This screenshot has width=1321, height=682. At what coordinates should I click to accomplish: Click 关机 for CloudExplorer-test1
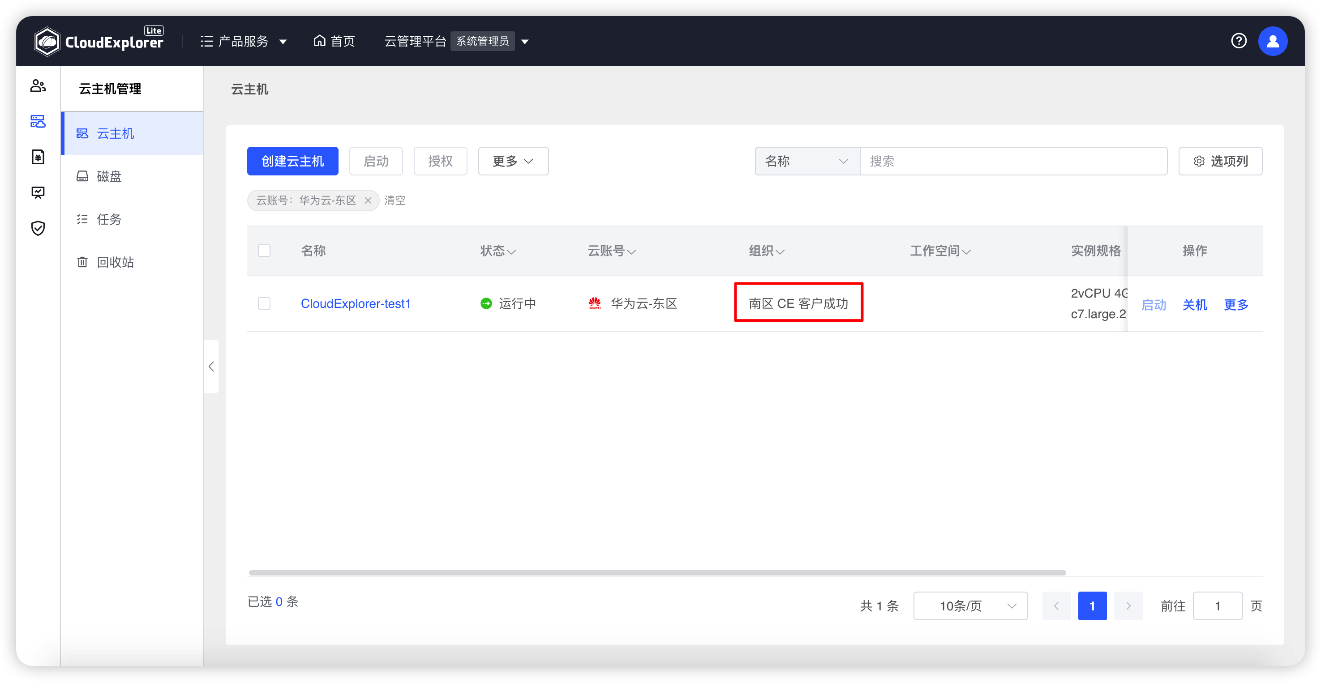(1194, 304)
